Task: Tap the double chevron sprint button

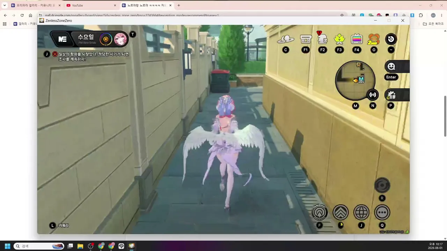Action: click(x=340, y=212)
